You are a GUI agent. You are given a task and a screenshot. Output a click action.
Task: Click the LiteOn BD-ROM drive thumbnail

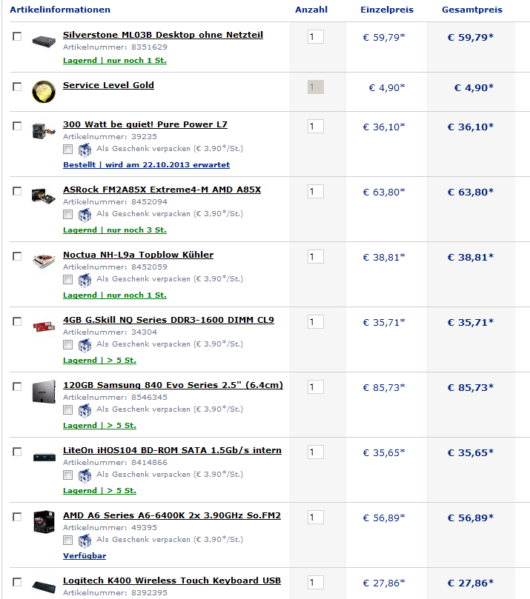click(44, 457)
